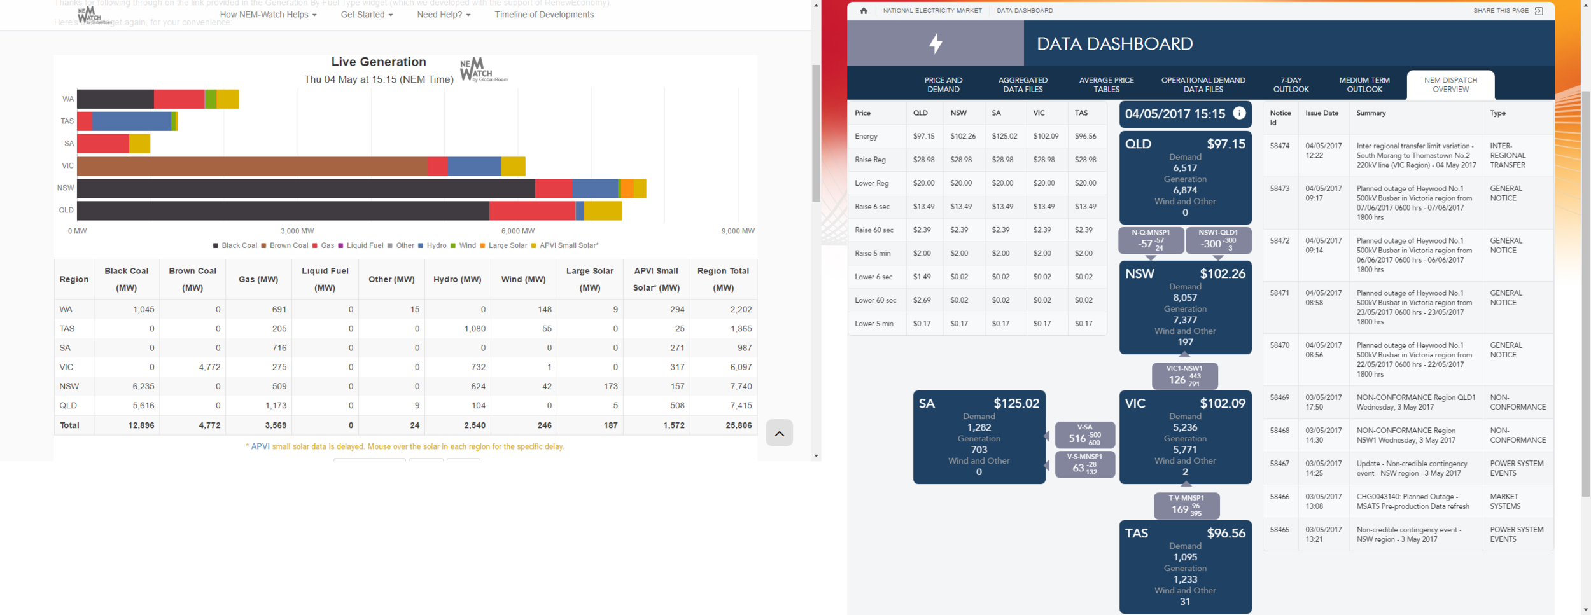Click the lightning bolt dashboard icon
Image resolution: width=1591 pixels, height=615 pixels.
pyautogui.click(x=936, y=43)
